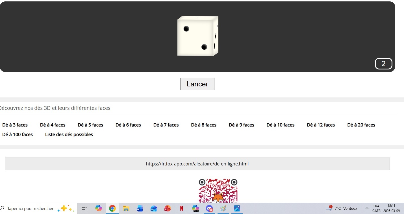Open Outlook from the taskbar
This screenshot has width=404, height=214.
(154, 208)
